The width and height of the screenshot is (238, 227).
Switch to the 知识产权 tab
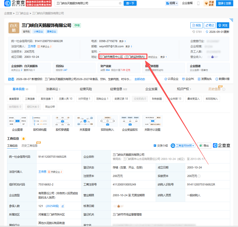[x=184, y=89]
